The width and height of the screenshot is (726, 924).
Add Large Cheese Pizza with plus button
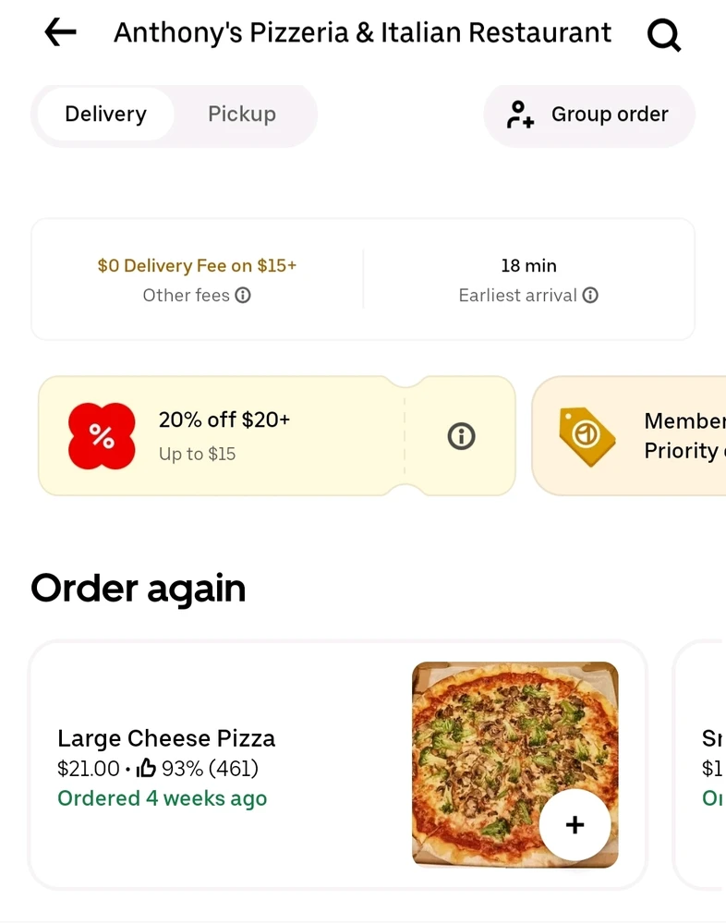(x=575, y=825)
